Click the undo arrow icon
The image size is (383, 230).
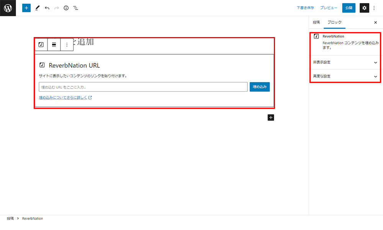pyautogui.click(x=47, y=8)
